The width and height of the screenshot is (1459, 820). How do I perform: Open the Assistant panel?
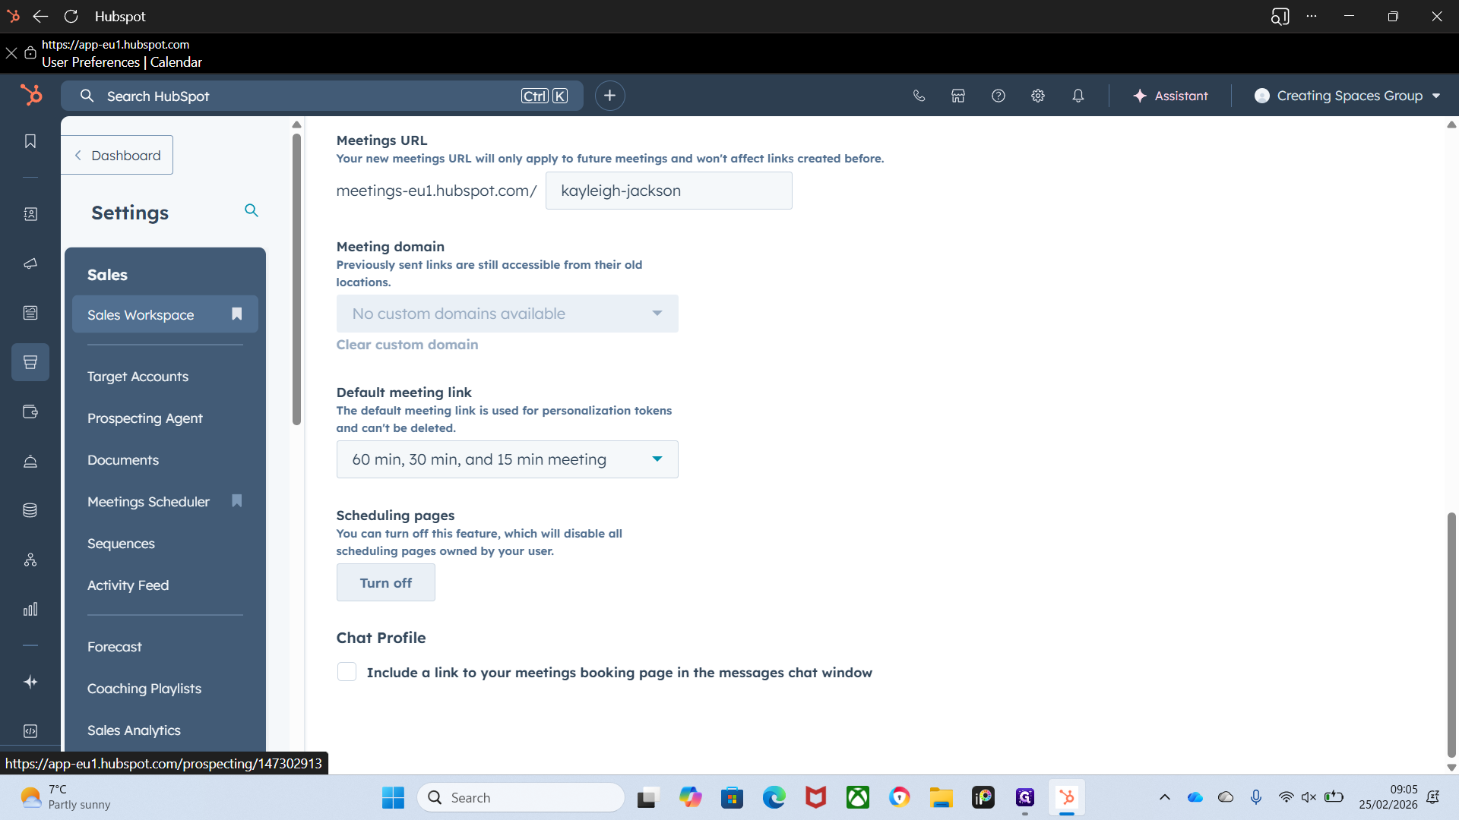coord(1170,96)
